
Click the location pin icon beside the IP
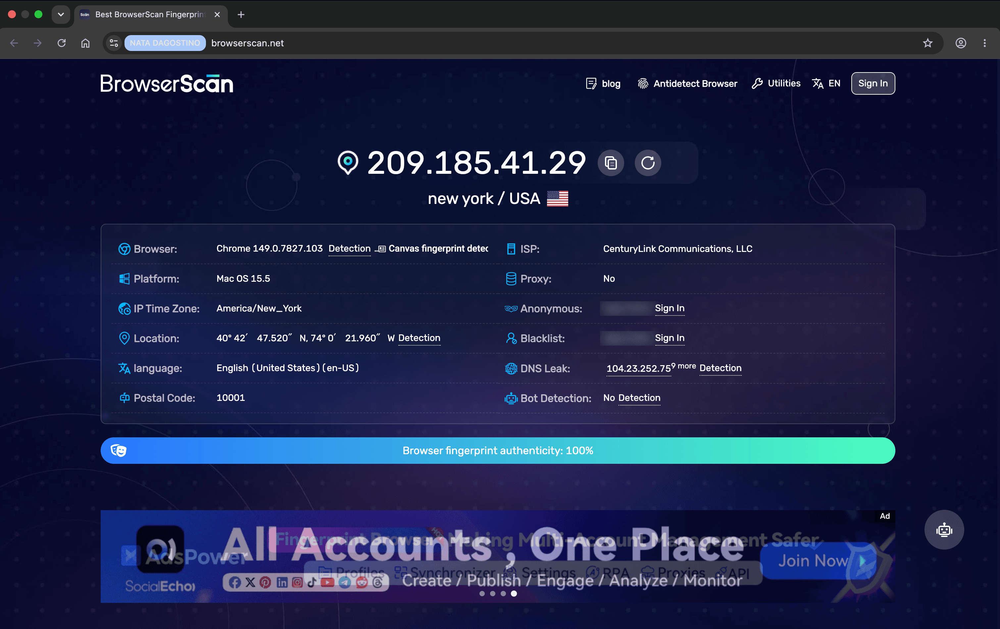pyautogui.click(x=348, y=162)
